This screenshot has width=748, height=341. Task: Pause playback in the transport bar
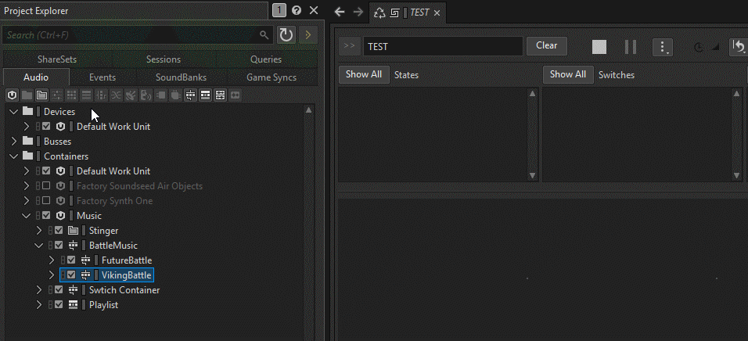pyautogui.click(x=630, y=47)
